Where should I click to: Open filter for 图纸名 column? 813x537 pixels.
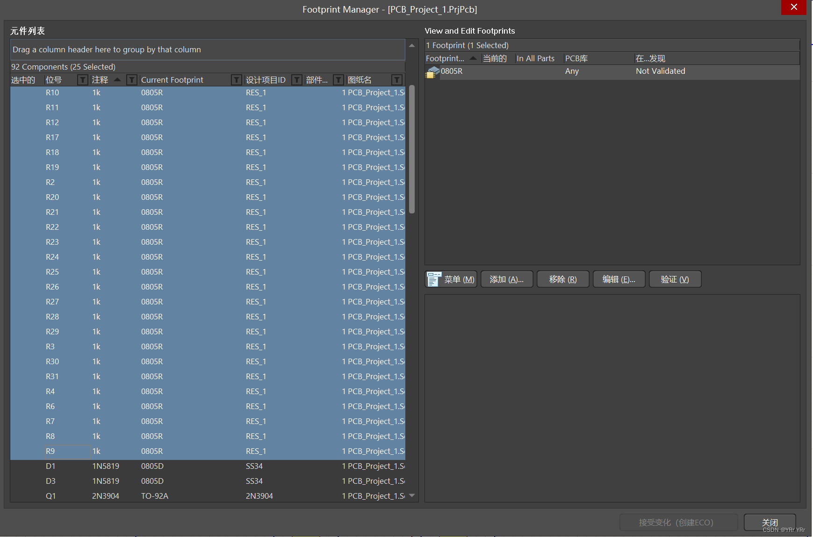397,80
